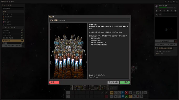Open the エピック品質 research progress panel

point(166,6)
